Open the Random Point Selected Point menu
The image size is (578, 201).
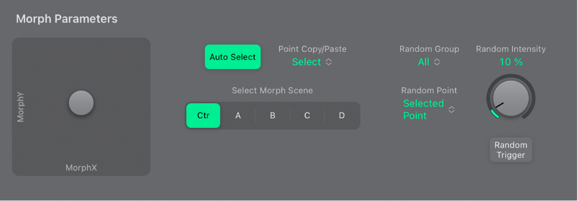[423, 110]
